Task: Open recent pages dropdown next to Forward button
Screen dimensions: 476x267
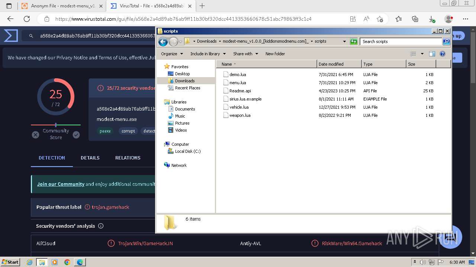Action: click(181, 42)
